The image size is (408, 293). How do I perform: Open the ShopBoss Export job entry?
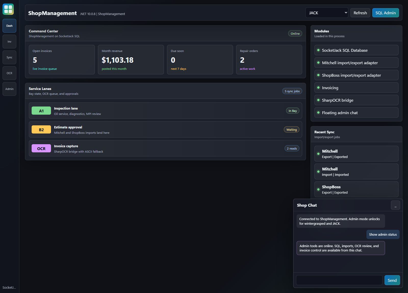(x=356, y=189)
